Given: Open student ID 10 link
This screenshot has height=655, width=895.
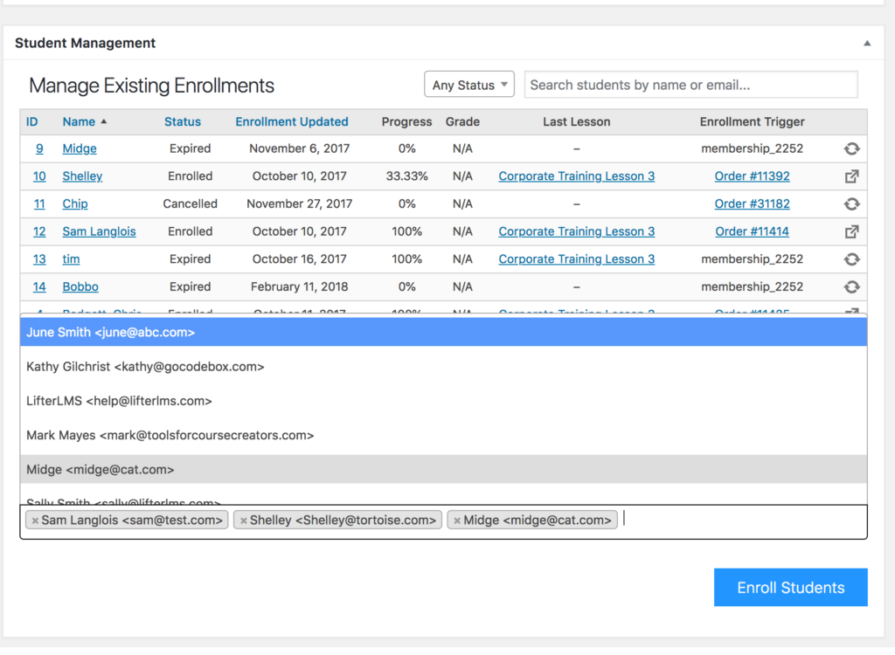Looking at the screenshot, I should [x=39, y=176].
